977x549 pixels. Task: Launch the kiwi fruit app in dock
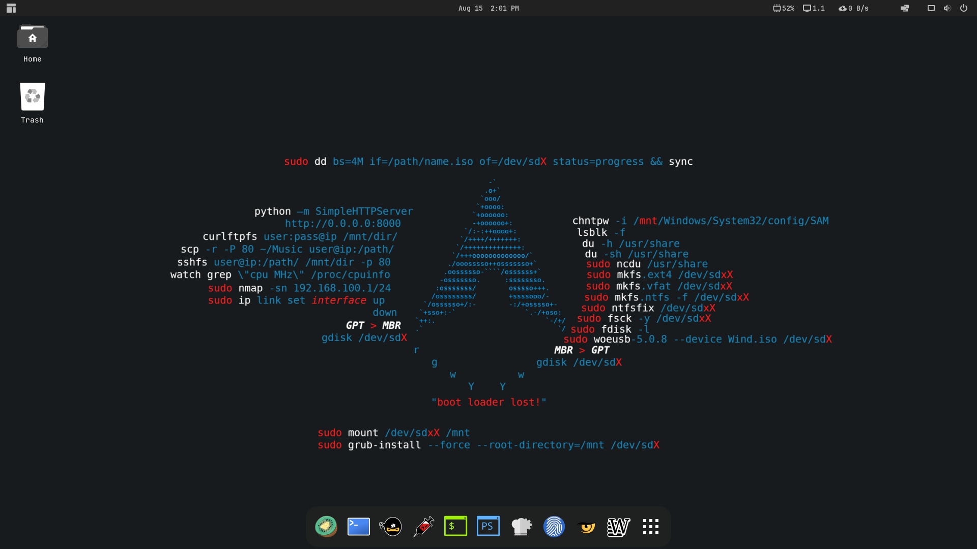click(326, 527)
